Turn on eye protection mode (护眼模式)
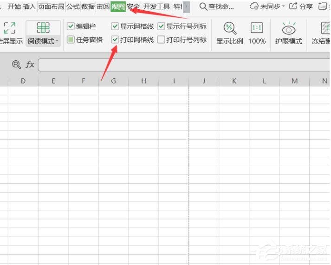The height and width of the screenshot is (265, 331). (289, 28)
